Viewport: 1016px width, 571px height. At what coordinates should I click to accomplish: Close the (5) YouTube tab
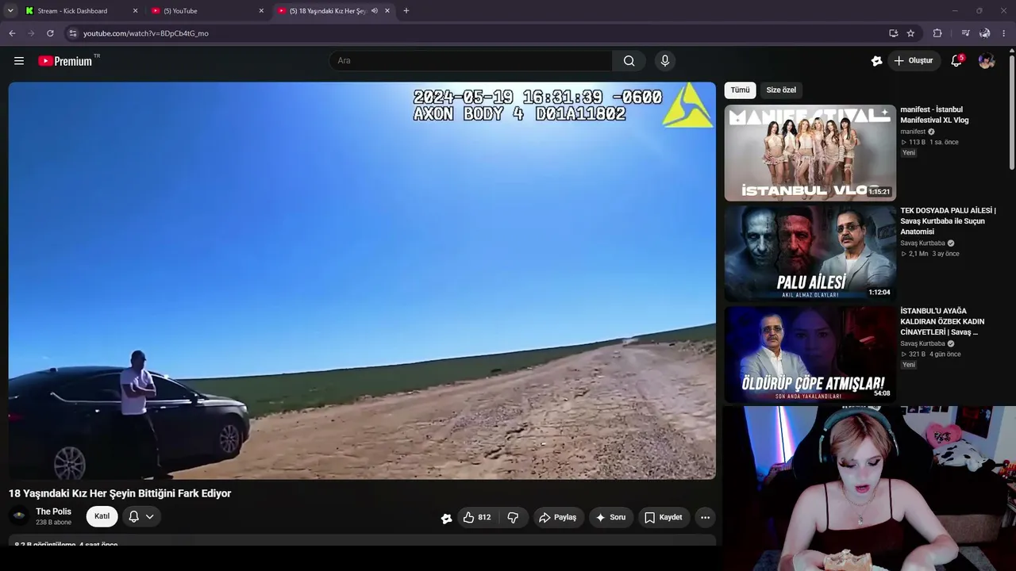(261, 11)
